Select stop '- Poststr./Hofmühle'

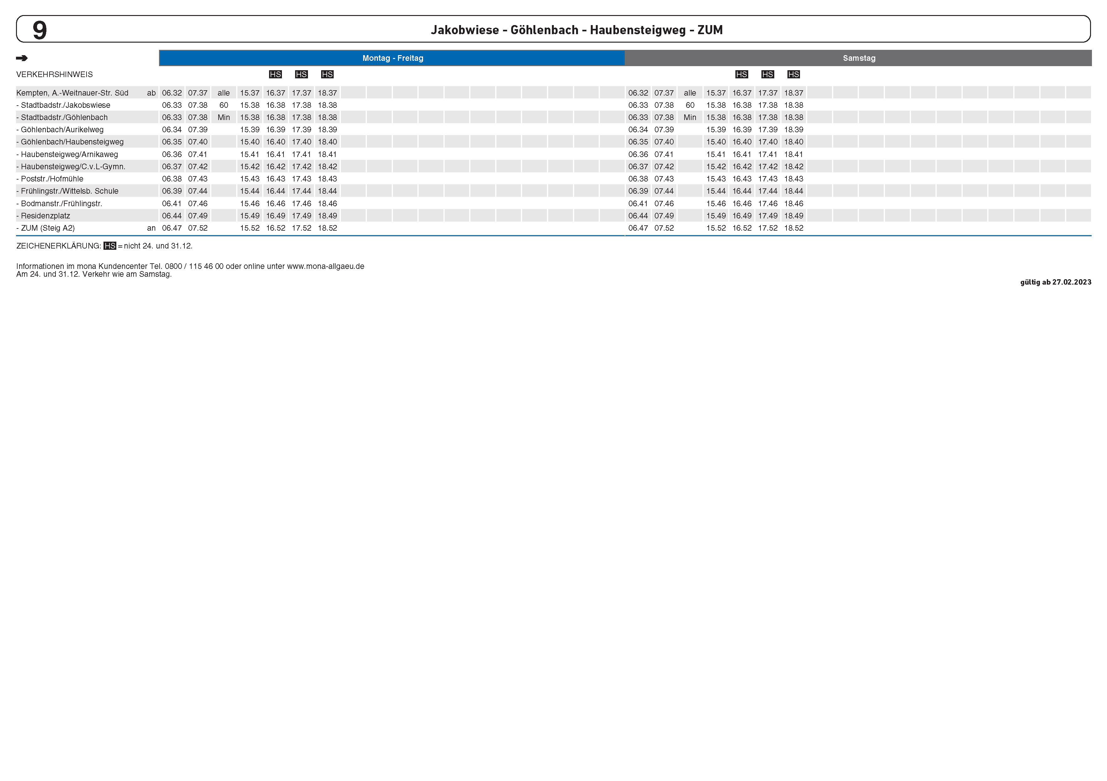[50, 179]
